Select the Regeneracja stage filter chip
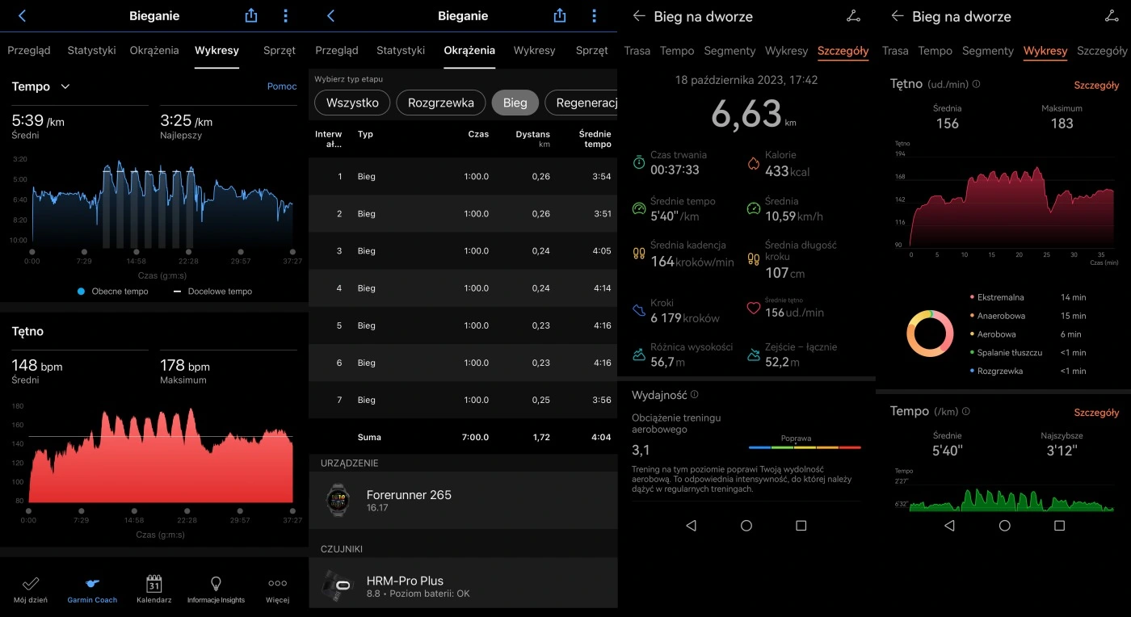The height and width of the screenshot is (617, 1131). (582, 103)
